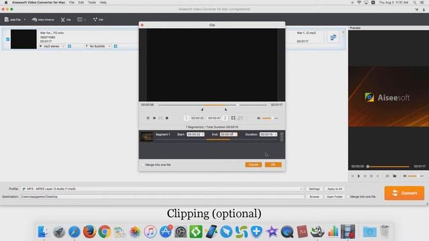Click the Settings button beside Profile
The height and width of the screenshot is (241, 429).
[x=314, y=189]
